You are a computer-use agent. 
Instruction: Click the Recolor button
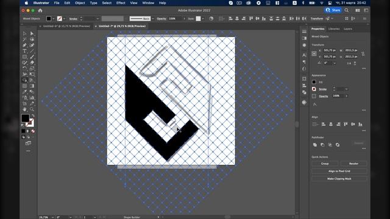pyautogui.click(x=353, y=164)
